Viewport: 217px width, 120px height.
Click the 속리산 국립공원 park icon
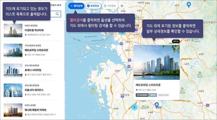[183, 88]
